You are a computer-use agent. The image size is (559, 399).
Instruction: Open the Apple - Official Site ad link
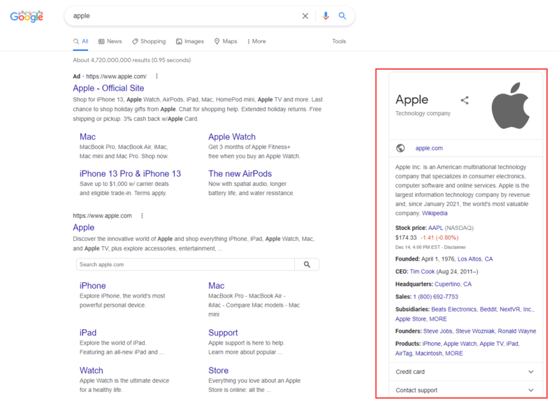108,88
